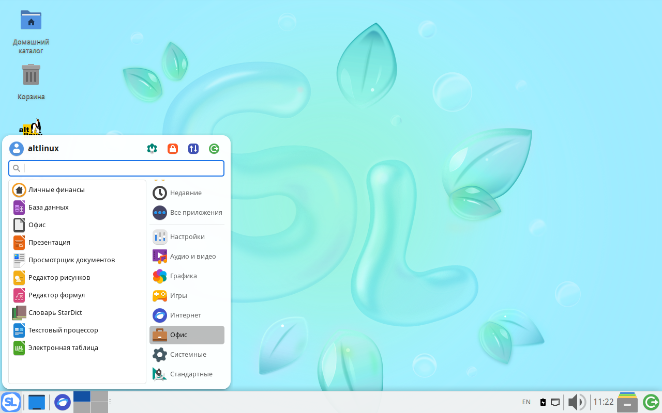Launch the web browser from the taskbar
This screenshot has height=413, width=662.
[x=62, y=402]
